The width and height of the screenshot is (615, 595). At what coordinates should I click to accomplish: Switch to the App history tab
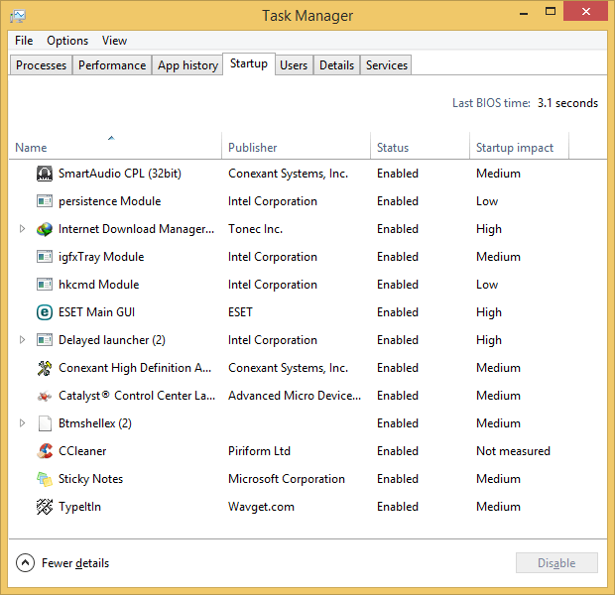pyautogui.click(x=187, y=65)
